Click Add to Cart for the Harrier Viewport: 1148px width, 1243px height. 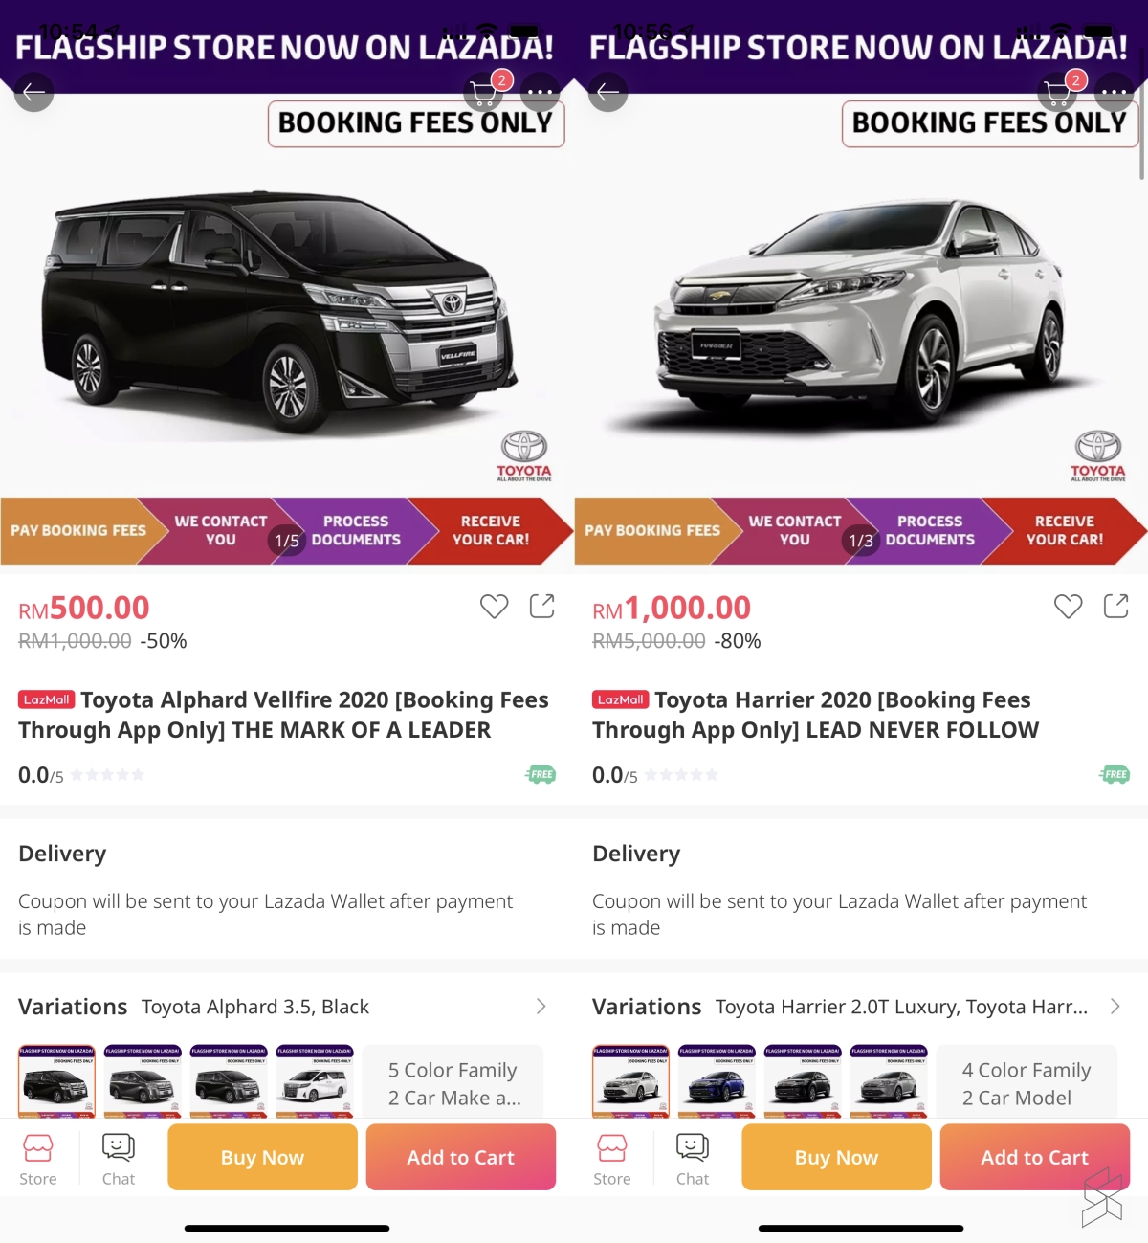1034,1157
